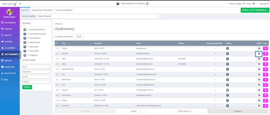Click trash icon for user Anna Nowak
This screenshot has width=270, height=115.
(266, 85)
